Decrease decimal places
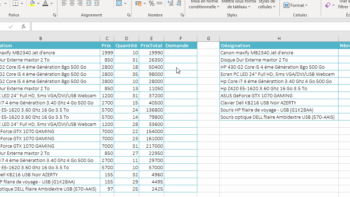 [178, 3]
